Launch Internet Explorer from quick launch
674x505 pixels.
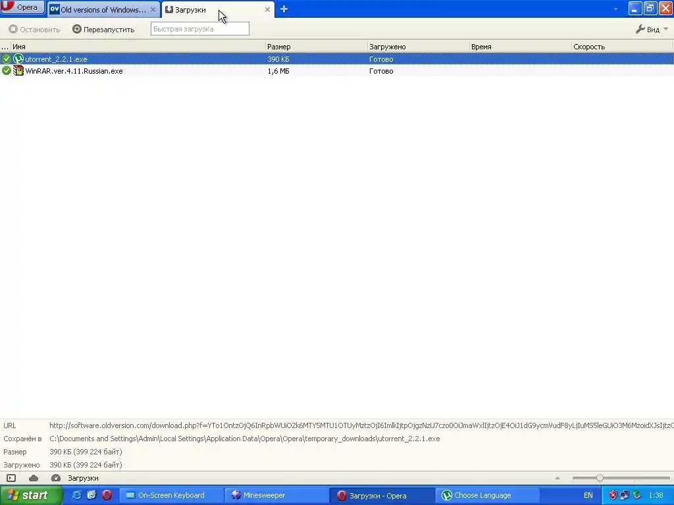pos(76,495)
